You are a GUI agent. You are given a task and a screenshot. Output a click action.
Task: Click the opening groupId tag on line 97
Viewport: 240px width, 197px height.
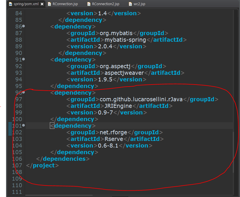click(83, 99)
